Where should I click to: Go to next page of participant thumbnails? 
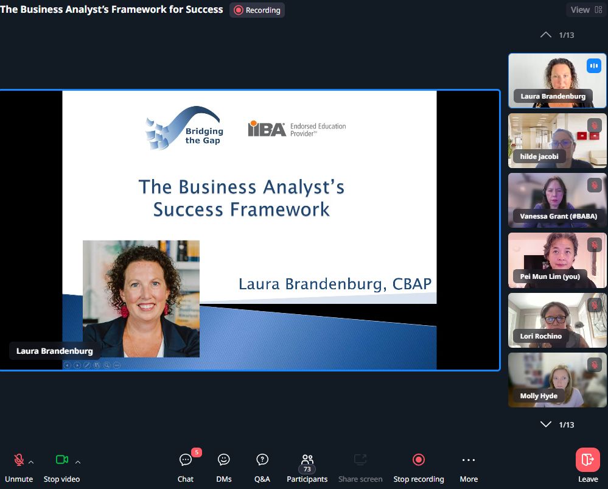546,424
